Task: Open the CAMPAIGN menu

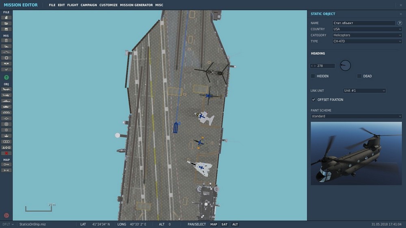Action: coord(89,5)
